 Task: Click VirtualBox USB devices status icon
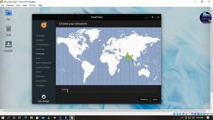click(186, 114)
